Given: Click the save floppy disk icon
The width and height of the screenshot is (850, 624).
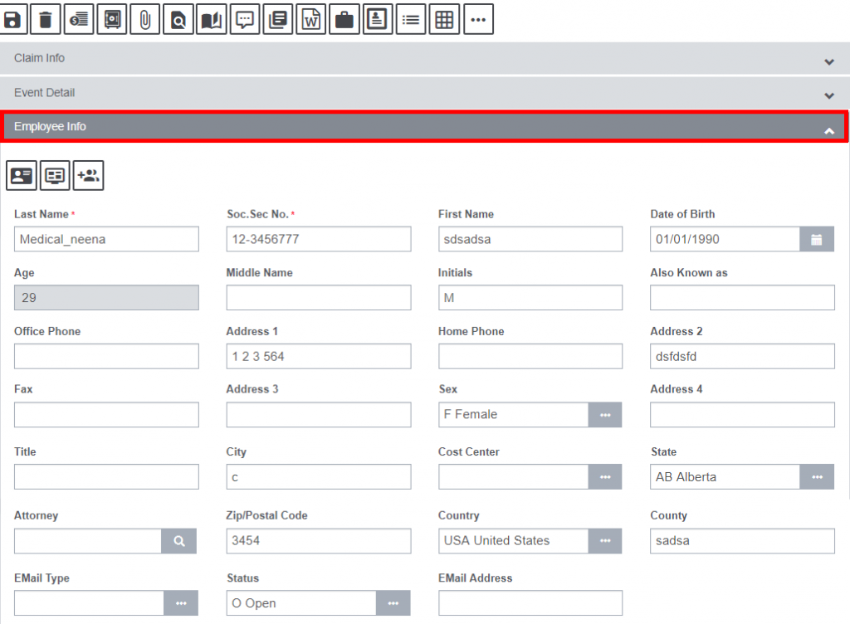Looking at the screenshot, I should (12, 20).
